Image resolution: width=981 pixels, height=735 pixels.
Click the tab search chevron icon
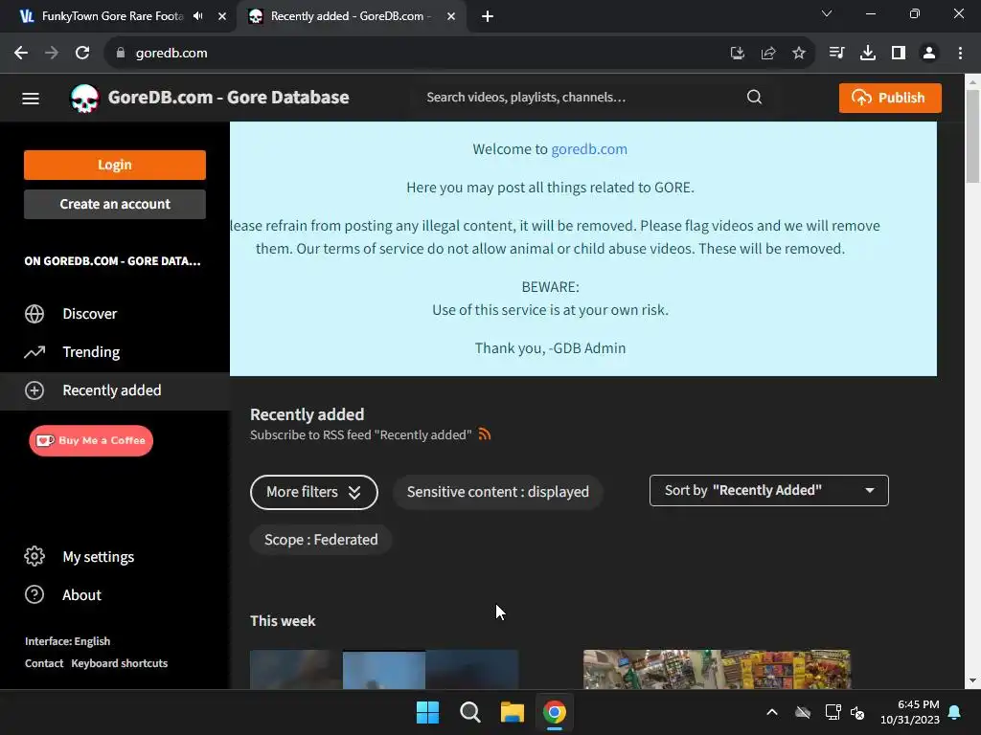pos(827,13)
